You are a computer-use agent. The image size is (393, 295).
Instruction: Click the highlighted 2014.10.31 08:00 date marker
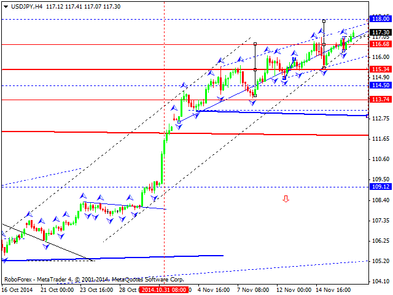click(x=163, y=289)
